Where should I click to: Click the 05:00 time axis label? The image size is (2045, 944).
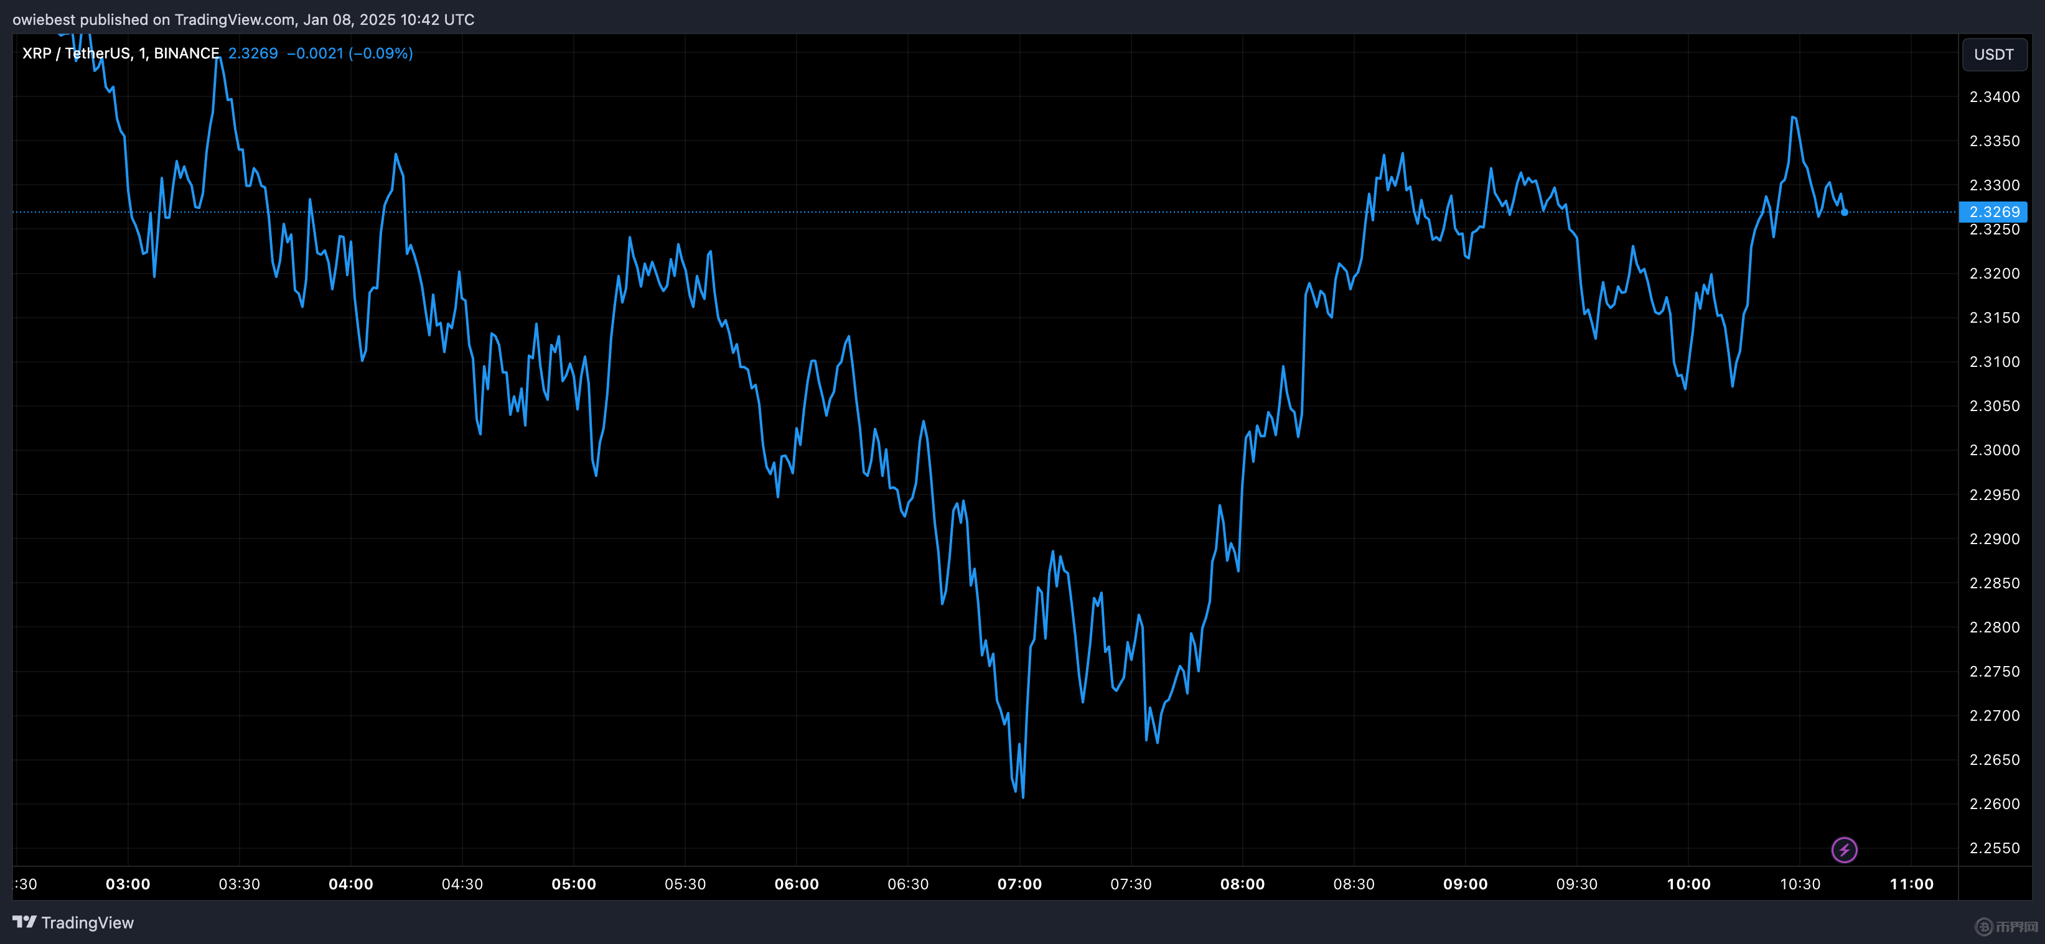point(573,884)
